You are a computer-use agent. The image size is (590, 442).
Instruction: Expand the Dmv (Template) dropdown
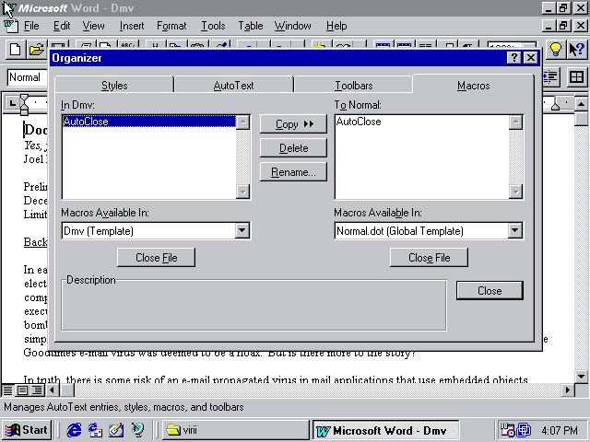coord(242,231)
